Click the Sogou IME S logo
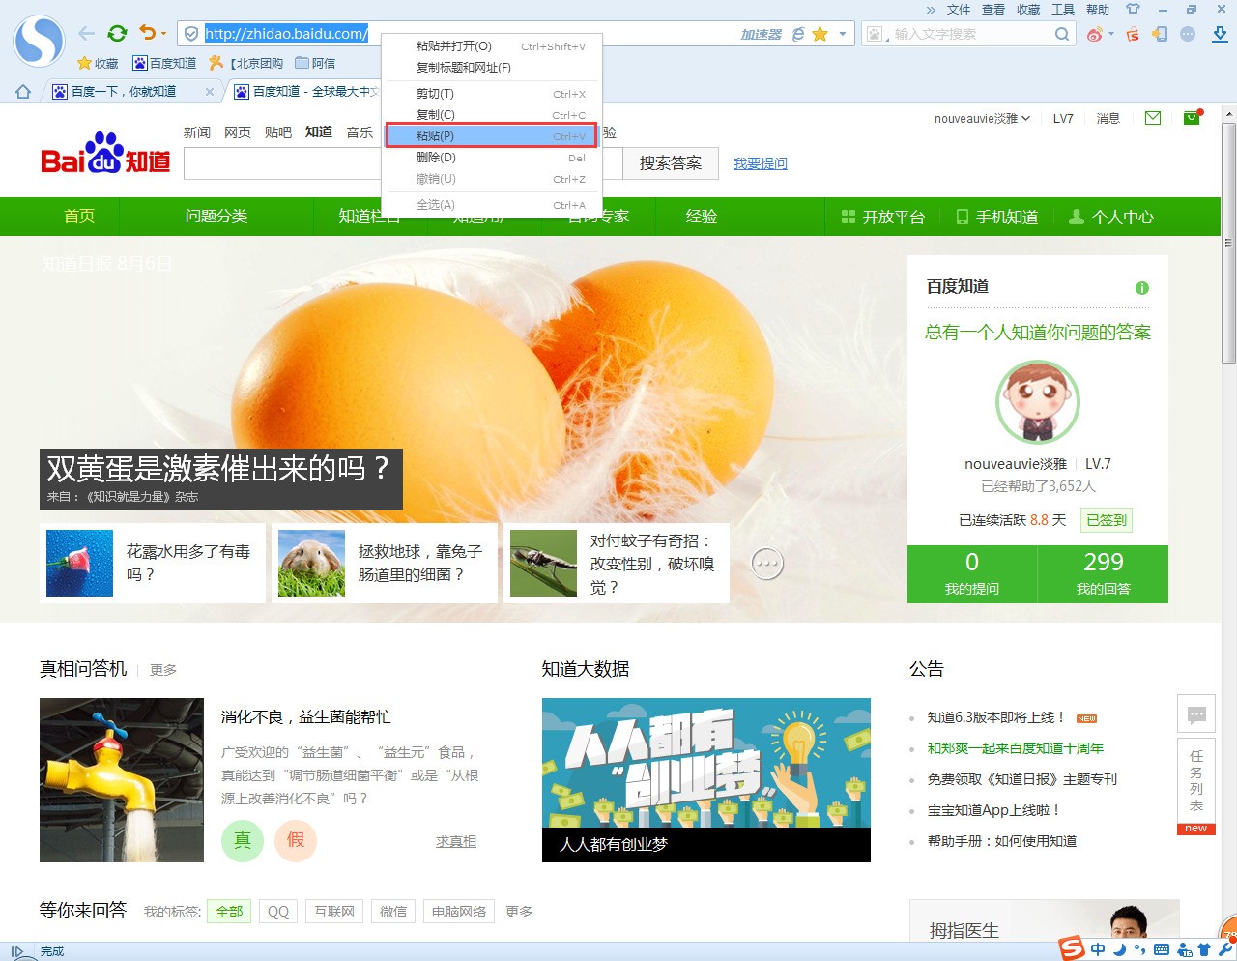This screenshot has height=961, width=1237. pos(1071,948)
